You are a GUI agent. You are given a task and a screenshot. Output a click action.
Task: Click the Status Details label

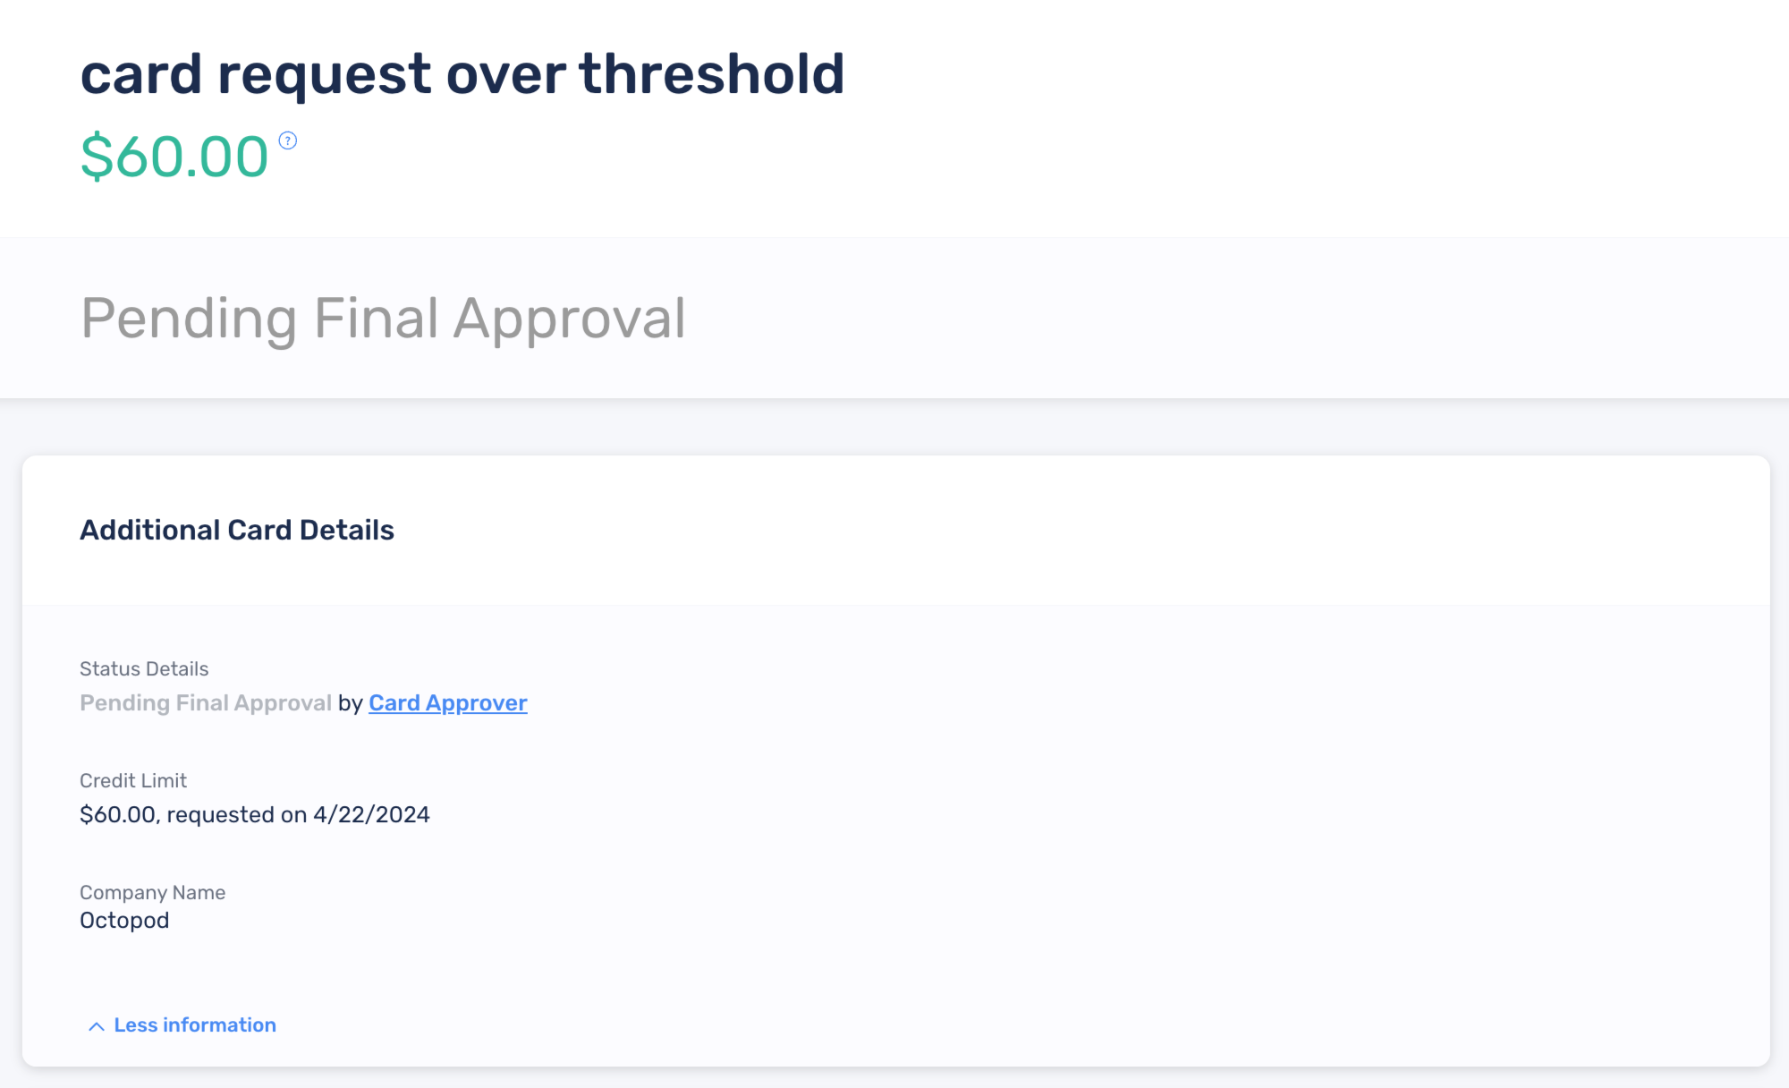tap(144, 669)
